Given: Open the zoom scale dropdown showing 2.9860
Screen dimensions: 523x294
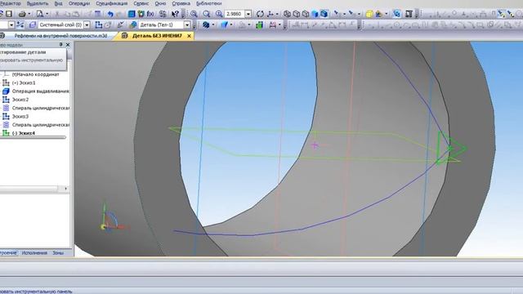Looking at the screenshot, I should (248, 14).
